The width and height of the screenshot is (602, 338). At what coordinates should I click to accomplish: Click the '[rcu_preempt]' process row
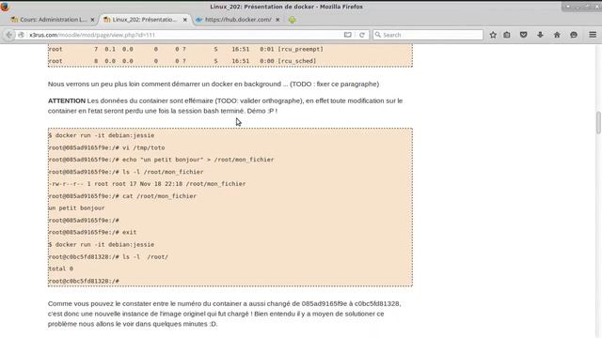[x=186, y=49]
